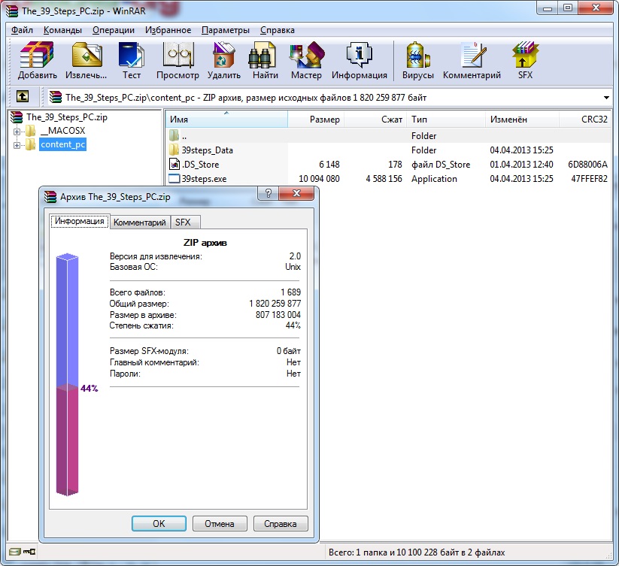Select the .DS_Store file name
This screenshot has height=566, width=619.
[201, 164]
